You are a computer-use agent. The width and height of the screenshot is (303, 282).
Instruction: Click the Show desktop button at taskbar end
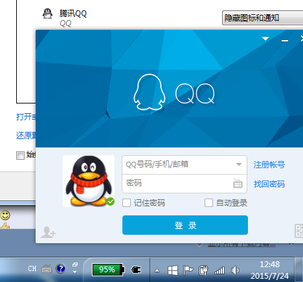click(x=299, y=270)
